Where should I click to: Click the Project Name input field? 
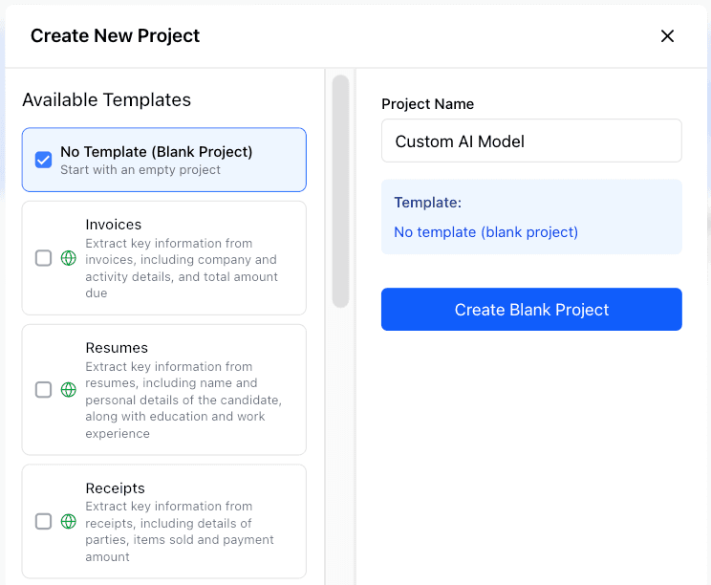(531, 141)
